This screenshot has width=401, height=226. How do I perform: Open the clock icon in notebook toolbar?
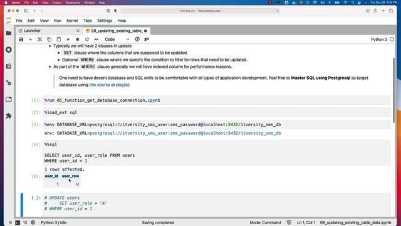pyautogui.click(x=137, y=39)
